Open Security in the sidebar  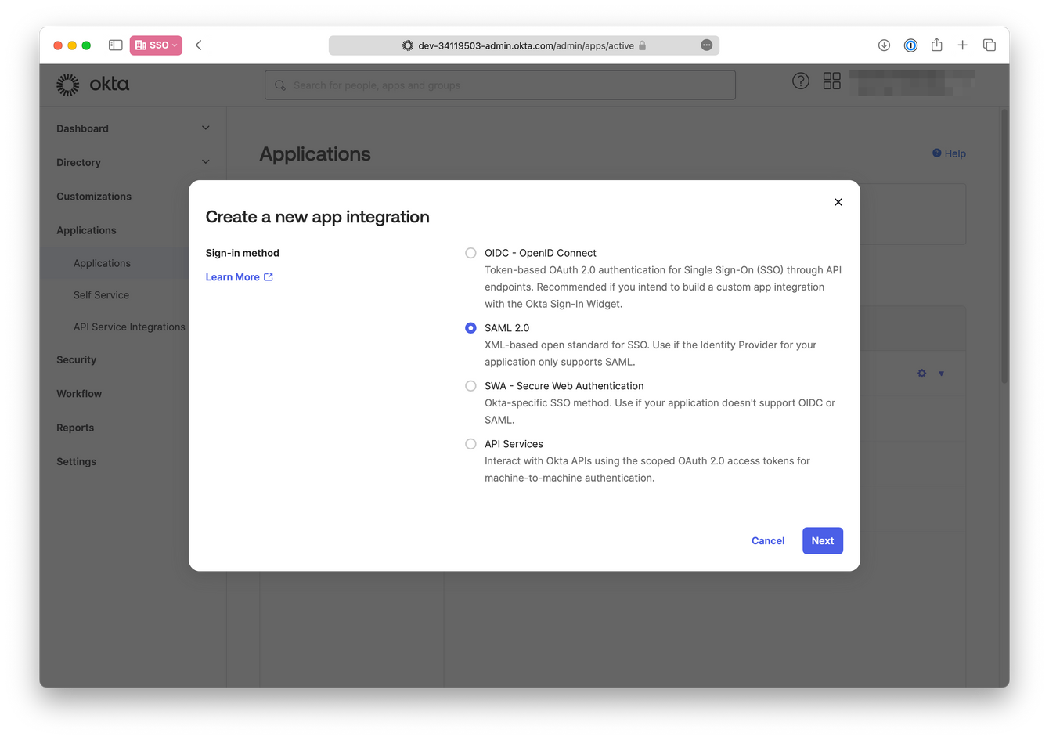click(x=76, y=359)
